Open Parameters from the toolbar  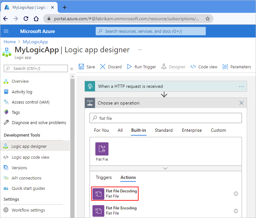237,67
